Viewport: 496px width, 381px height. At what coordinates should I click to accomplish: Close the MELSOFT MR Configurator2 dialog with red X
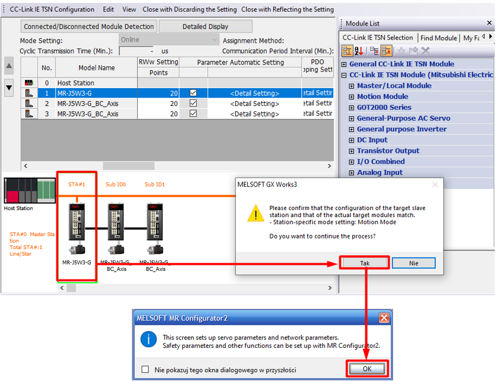coord(384,318)
